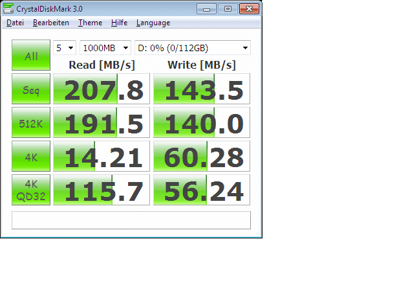The image size is (397, 298).
Task: Minimize the CrystalDiskMark window
Action: pyautogui.click(x=207, y=9)
